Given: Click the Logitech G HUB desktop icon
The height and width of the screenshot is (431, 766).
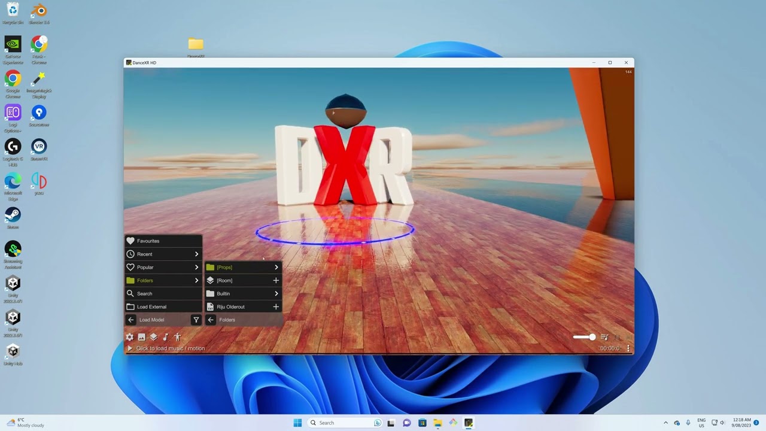Looking at the screenshot, I should click(x=13, y=153).
